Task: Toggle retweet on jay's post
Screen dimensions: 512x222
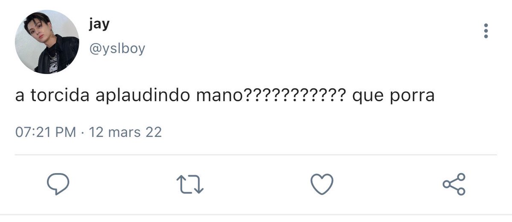Action: tap(190, 184)
